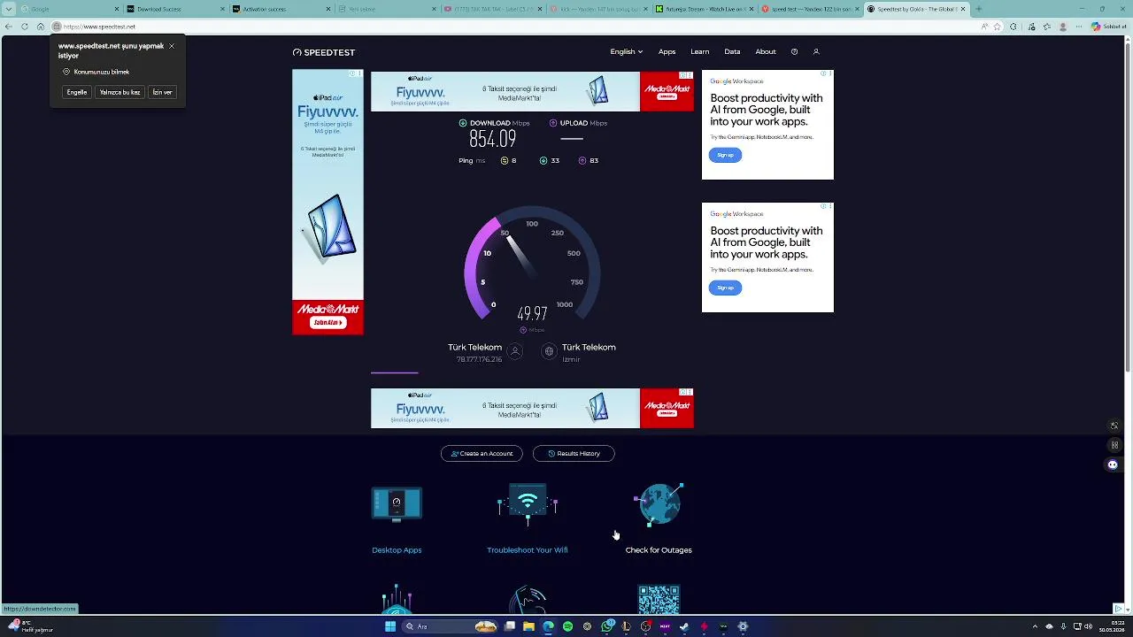Screen dimensions: 1133x637
Task: Open Results History
Action: point(574,453)
